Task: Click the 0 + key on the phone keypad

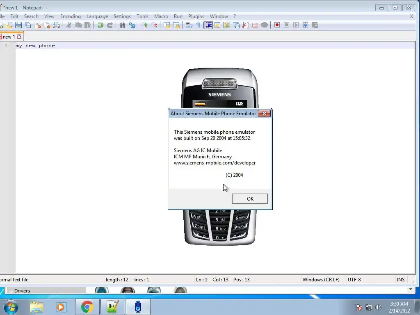Action: (x=220, y=237)
